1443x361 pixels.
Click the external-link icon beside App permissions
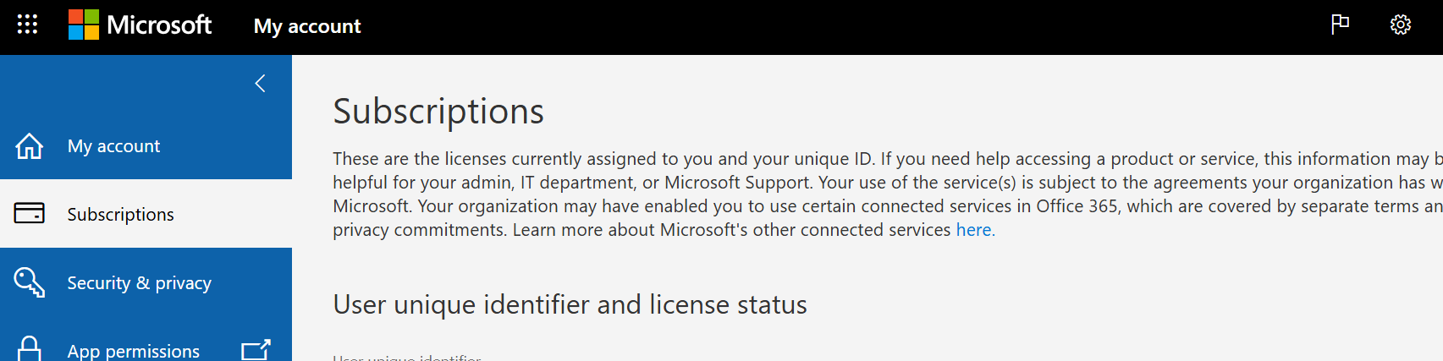pos(256,349)
